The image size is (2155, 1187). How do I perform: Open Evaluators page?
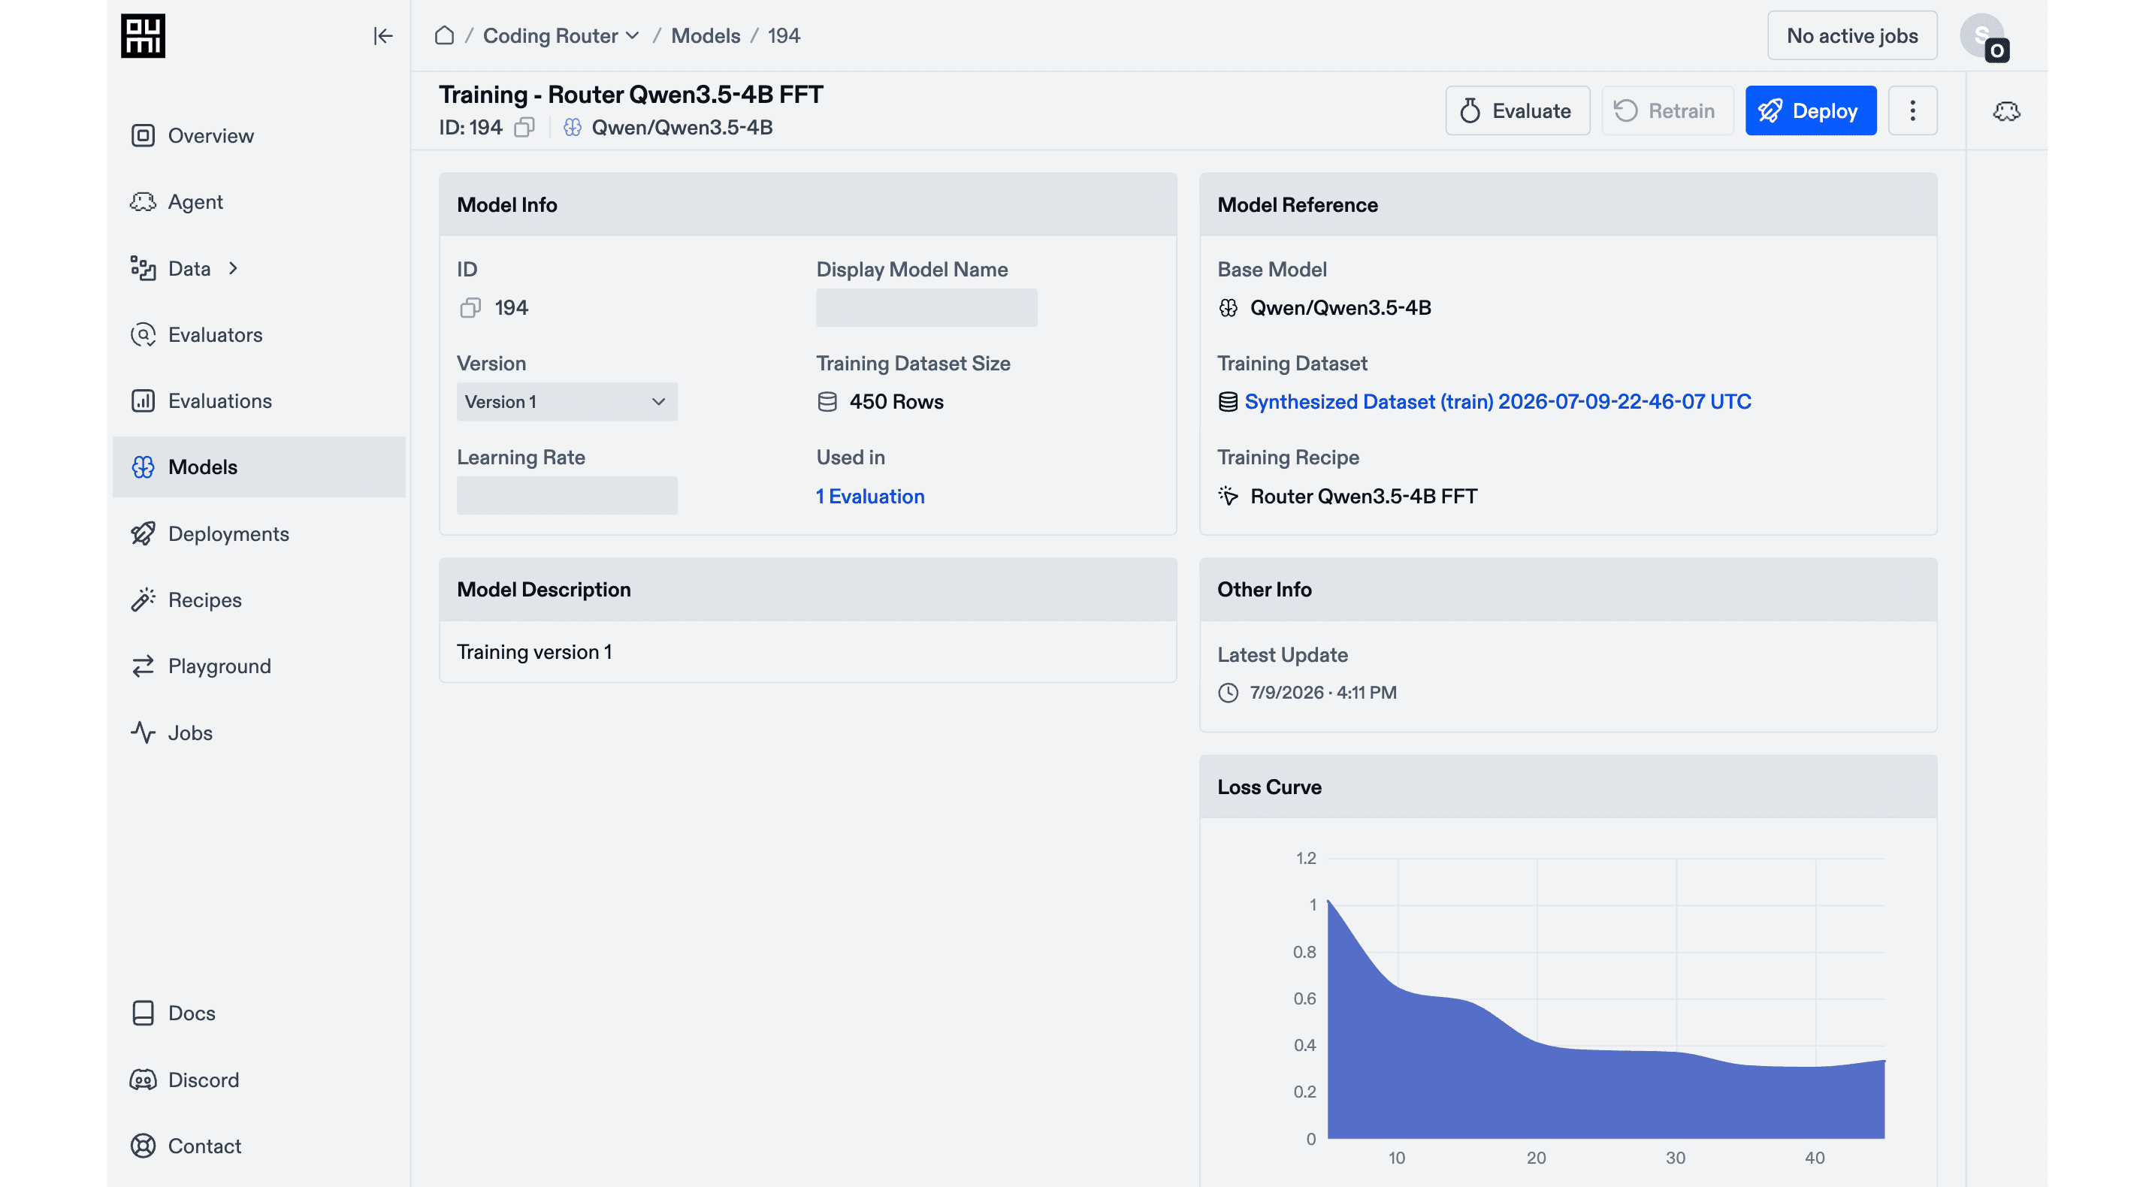[259, 334]
